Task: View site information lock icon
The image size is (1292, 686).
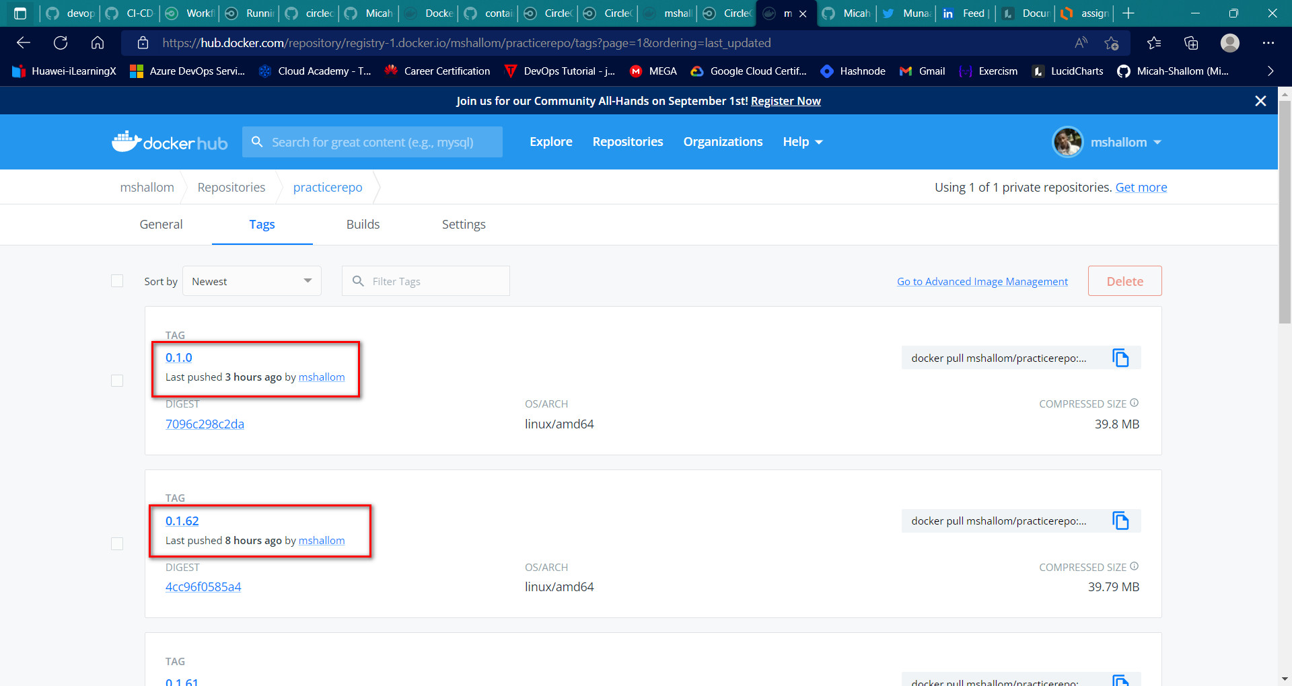Action: (x=143, y=43)
